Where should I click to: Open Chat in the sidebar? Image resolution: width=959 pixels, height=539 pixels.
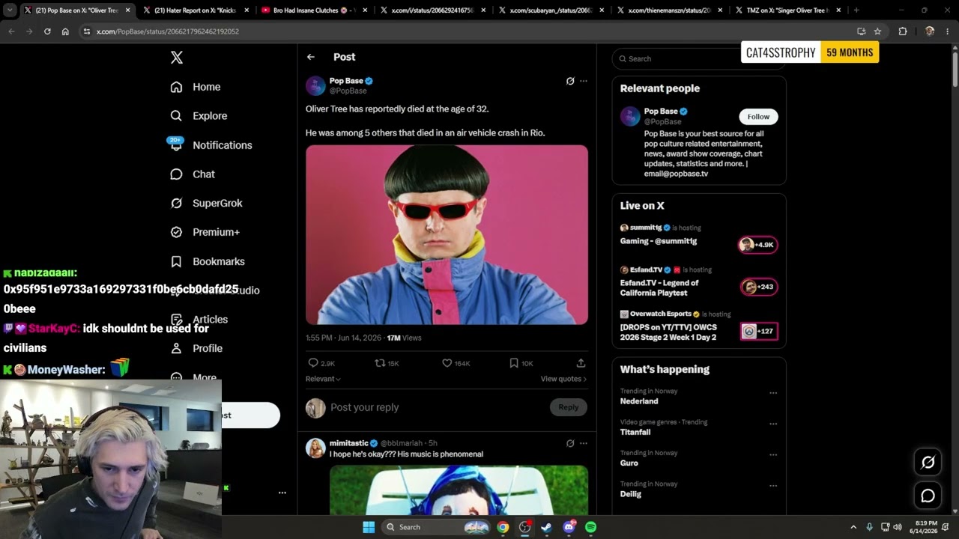click(193, 174)
